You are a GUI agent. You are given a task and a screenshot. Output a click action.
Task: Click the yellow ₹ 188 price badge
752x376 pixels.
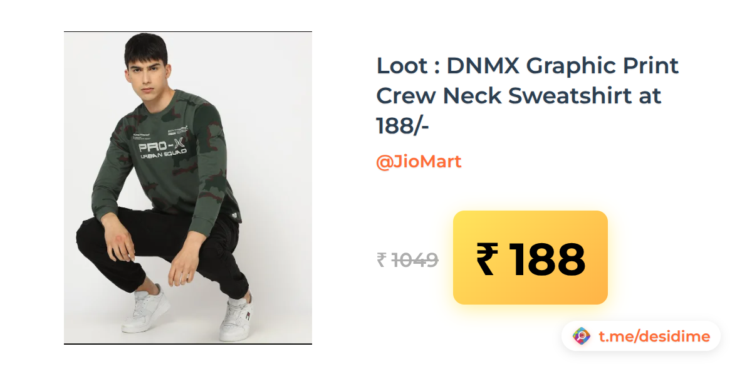click(x=530, y=258)
